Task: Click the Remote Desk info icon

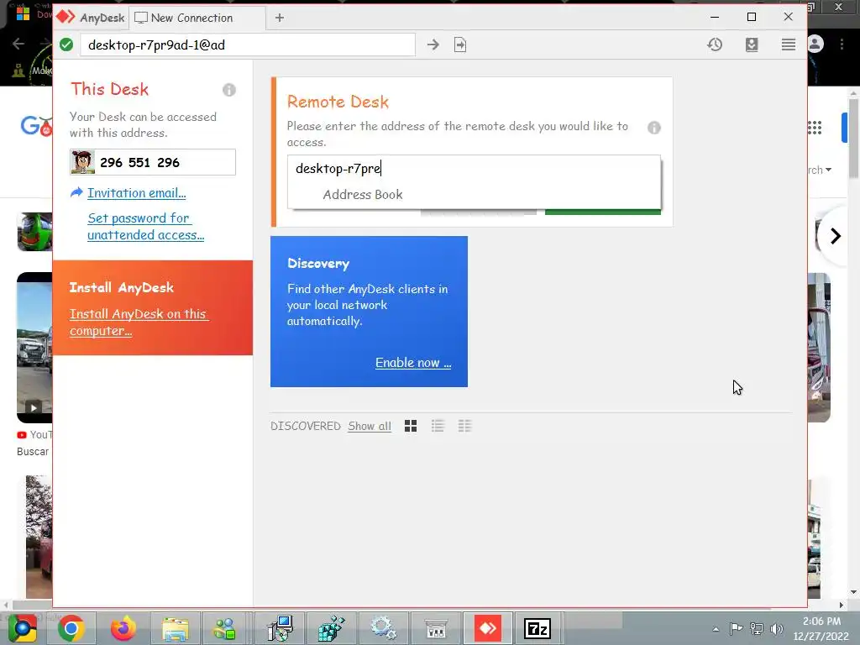Action: pyautogui.click(x=653, y=128)
